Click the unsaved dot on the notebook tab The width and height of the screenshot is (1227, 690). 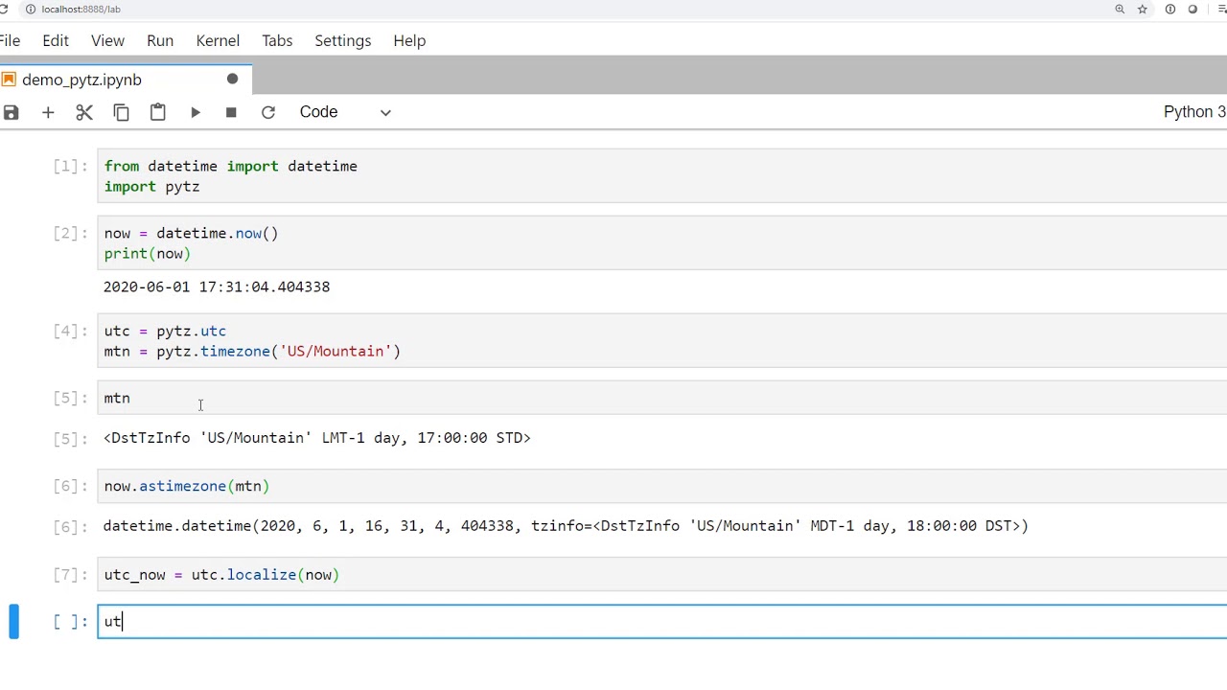[232, 79]
